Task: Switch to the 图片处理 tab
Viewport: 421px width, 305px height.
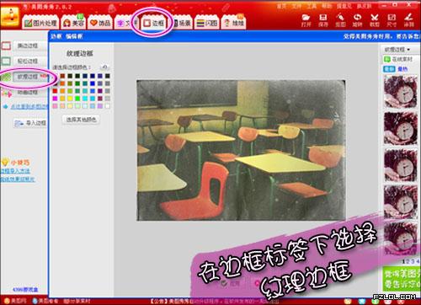Action: (40, 23)
